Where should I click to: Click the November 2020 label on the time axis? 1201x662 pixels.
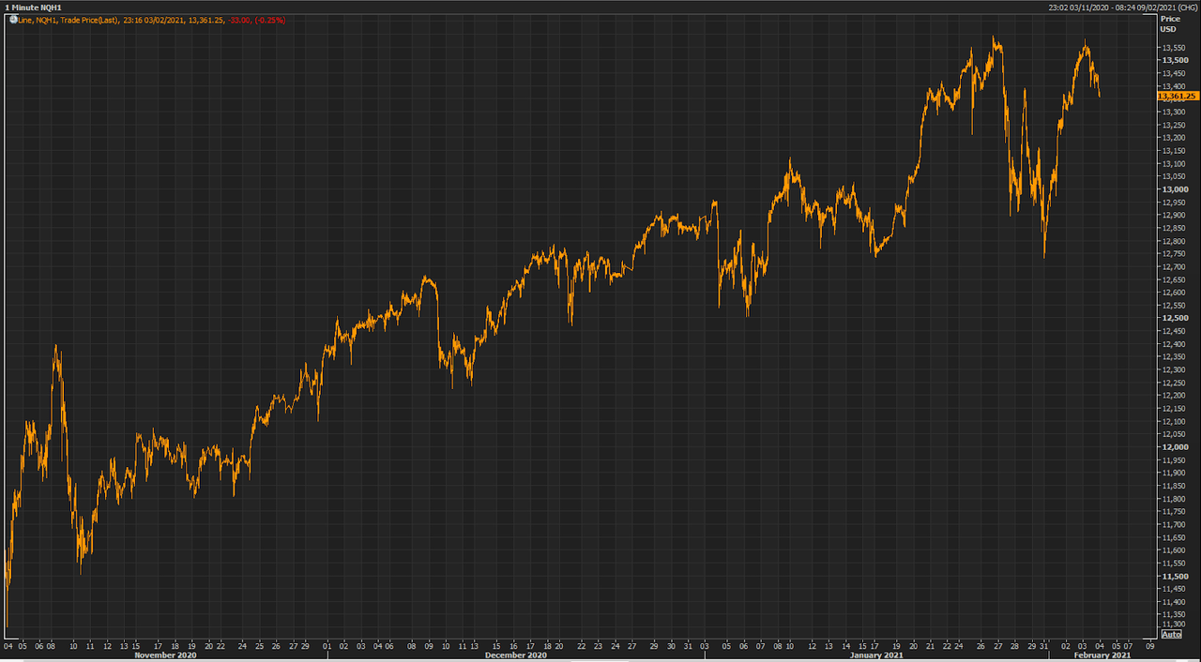click(x=166, y=655)
